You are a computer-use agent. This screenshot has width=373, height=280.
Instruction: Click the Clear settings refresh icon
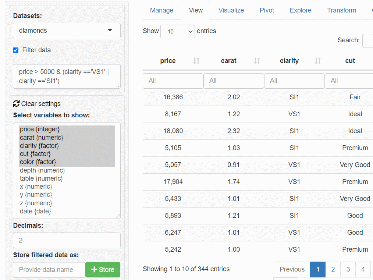point(16,104)
